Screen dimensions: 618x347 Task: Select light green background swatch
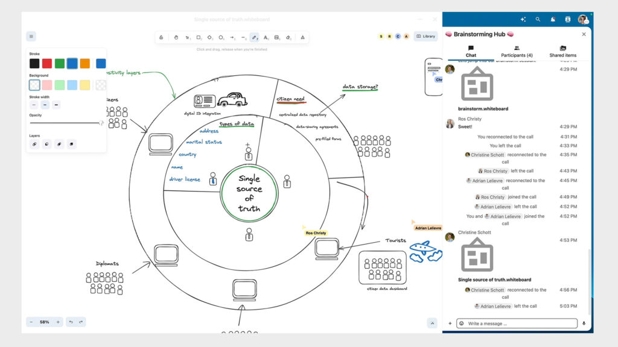60,85
